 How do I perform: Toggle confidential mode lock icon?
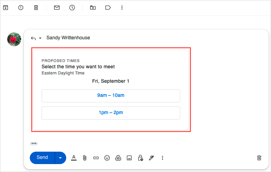140,158
